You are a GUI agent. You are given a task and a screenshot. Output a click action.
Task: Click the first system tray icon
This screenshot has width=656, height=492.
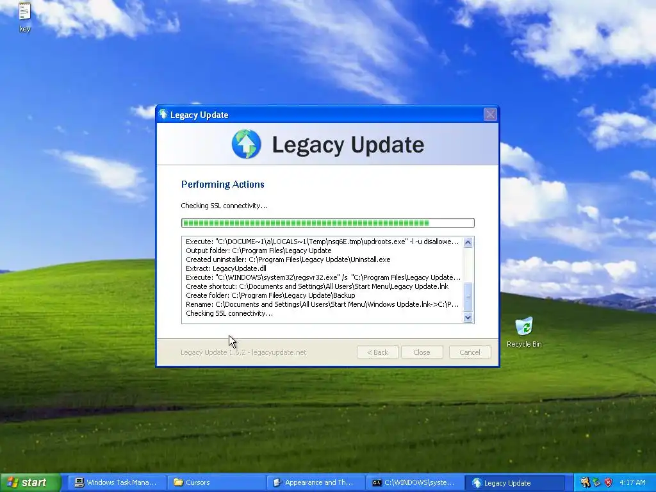click(x=585, y=482)
